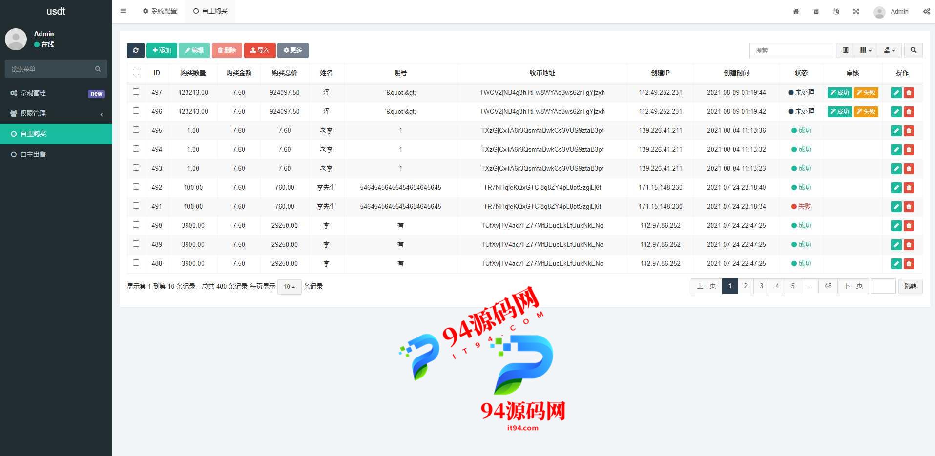935x456 pixels.
Task: Check the row checkbox for ID 492
Action: click(136, 187)
